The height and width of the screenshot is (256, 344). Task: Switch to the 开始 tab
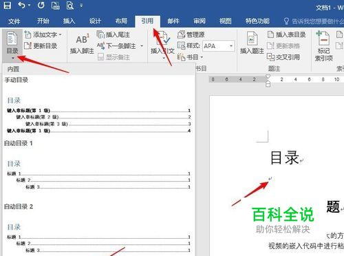pos(43,21)
